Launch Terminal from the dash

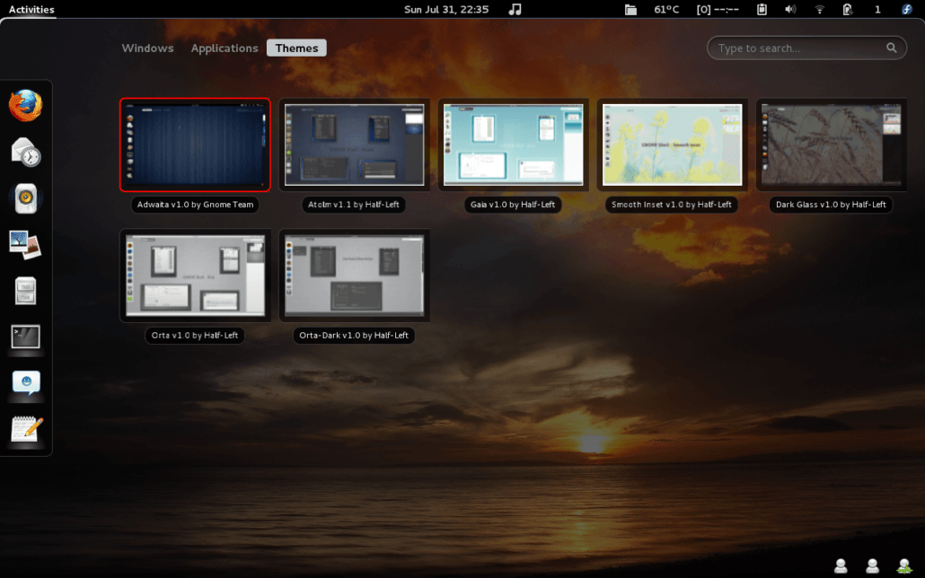click(25, 337)
